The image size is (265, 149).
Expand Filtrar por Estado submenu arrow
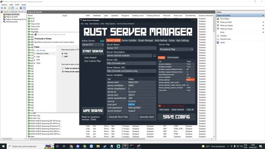click(x=263, y=26)
